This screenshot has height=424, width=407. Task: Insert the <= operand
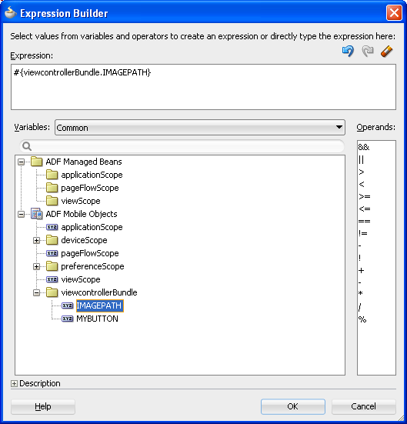[x=364, y=209]
